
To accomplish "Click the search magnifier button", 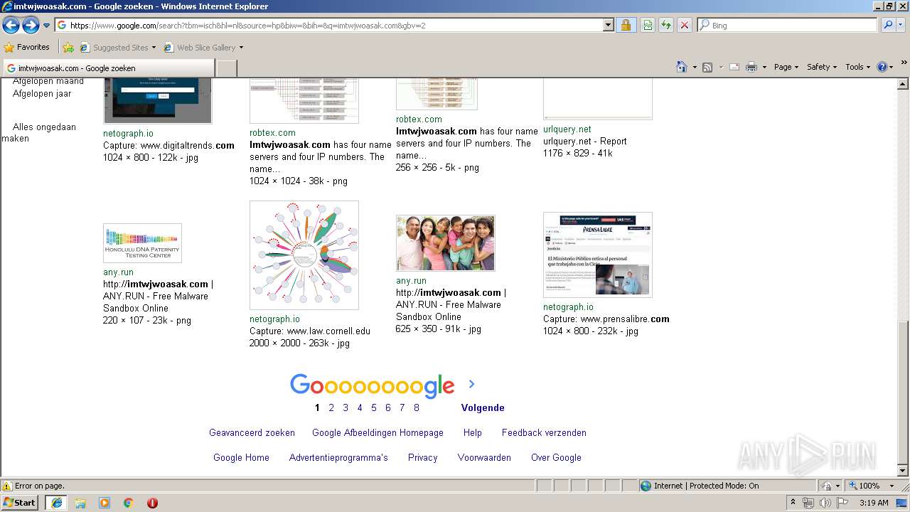I will 887,26.
